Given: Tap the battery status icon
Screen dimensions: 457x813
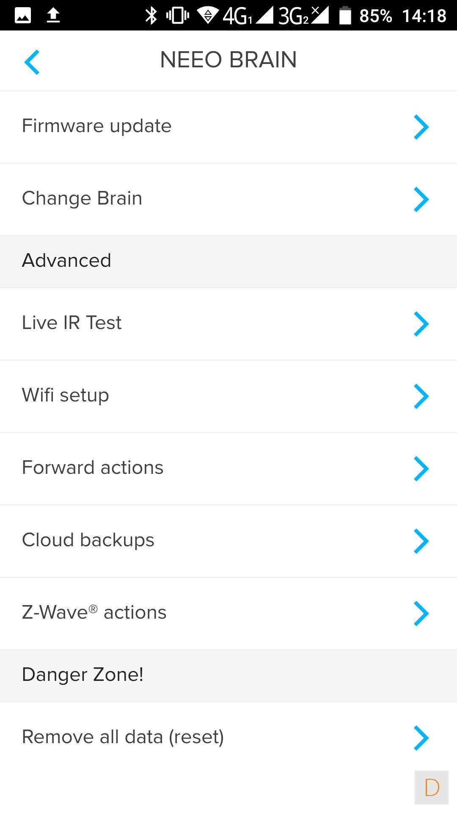Looking at the screenshot, I should 345,16.
